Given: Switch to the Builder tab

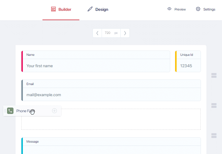Looking at the screenshot, I should 61,9.
